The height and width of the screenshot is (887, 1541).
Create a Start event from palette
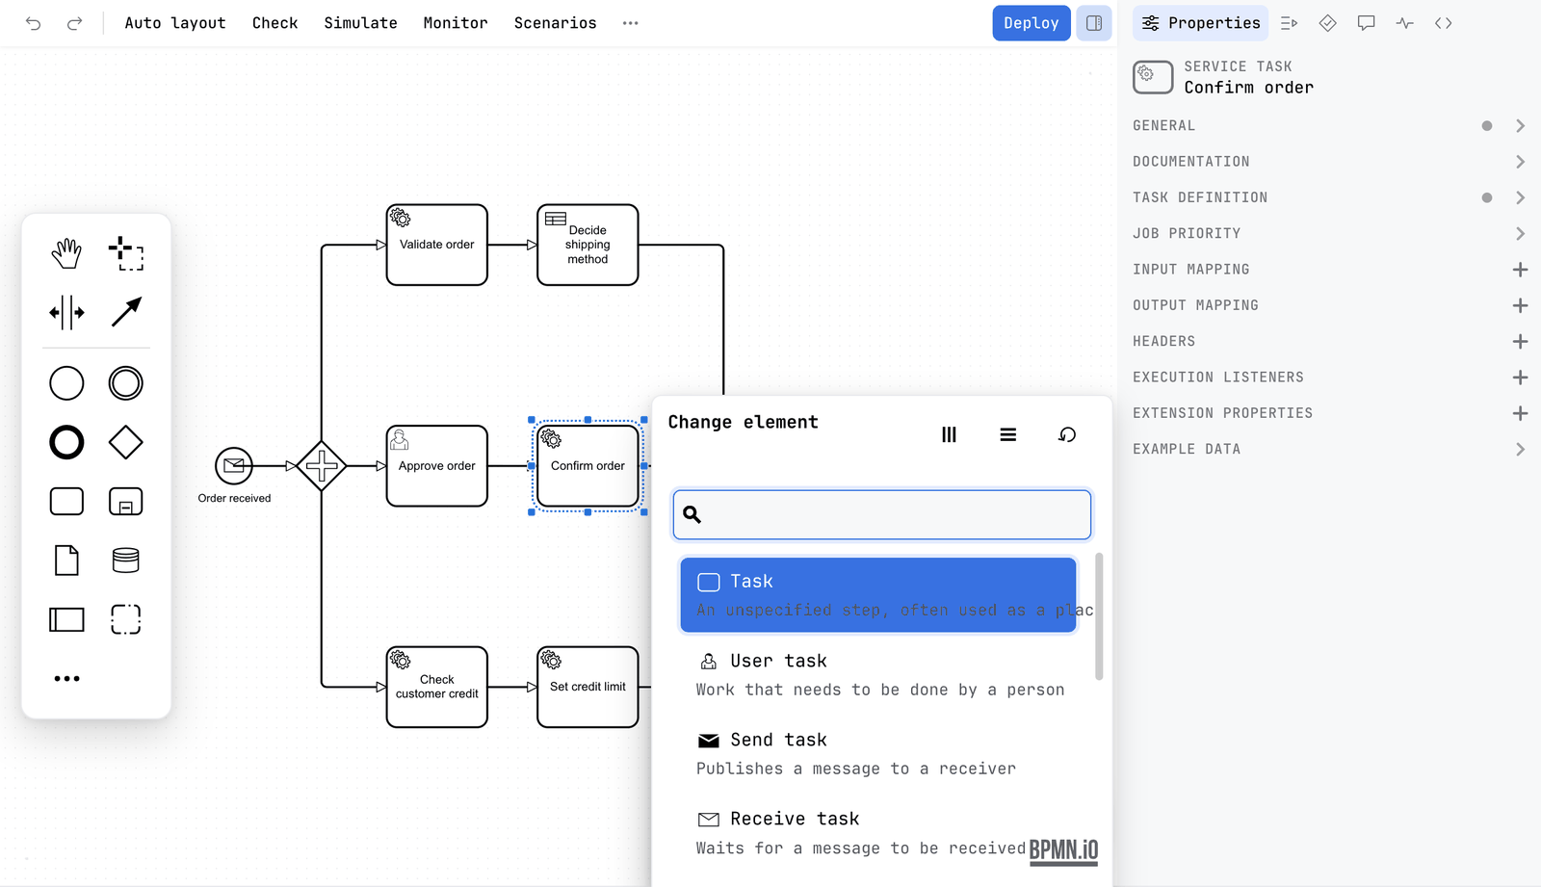click(66, 383)
